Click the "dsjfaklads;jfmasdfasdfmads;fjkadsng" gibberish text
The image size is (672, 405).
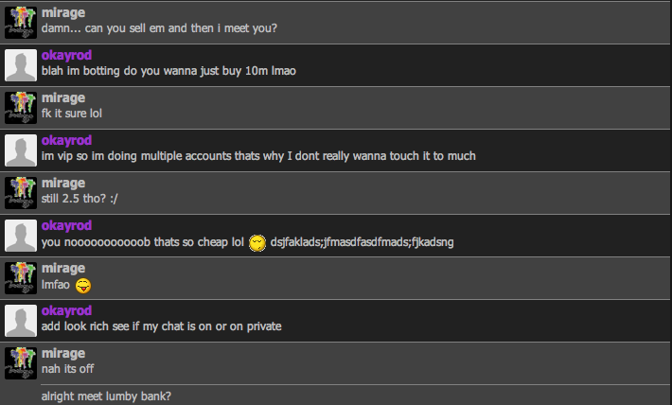(x=363, y=242)
